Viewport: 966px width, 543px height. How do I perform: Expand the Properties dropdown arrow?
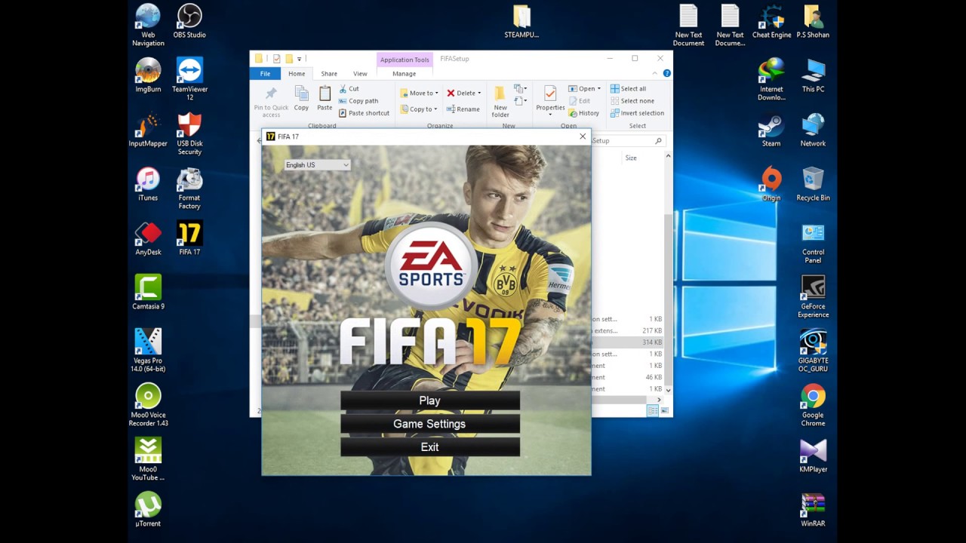(x=550, y=115)
